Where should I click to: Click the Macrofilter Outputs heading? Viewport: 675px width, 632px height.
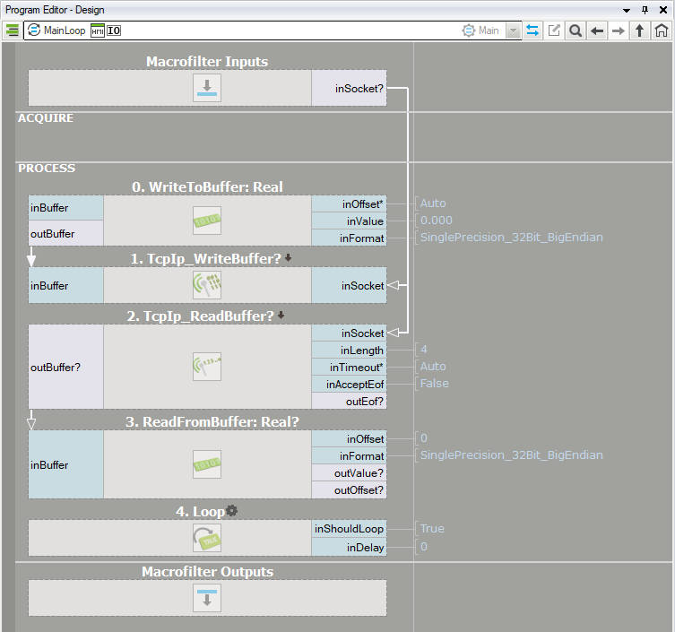point(207,572)
